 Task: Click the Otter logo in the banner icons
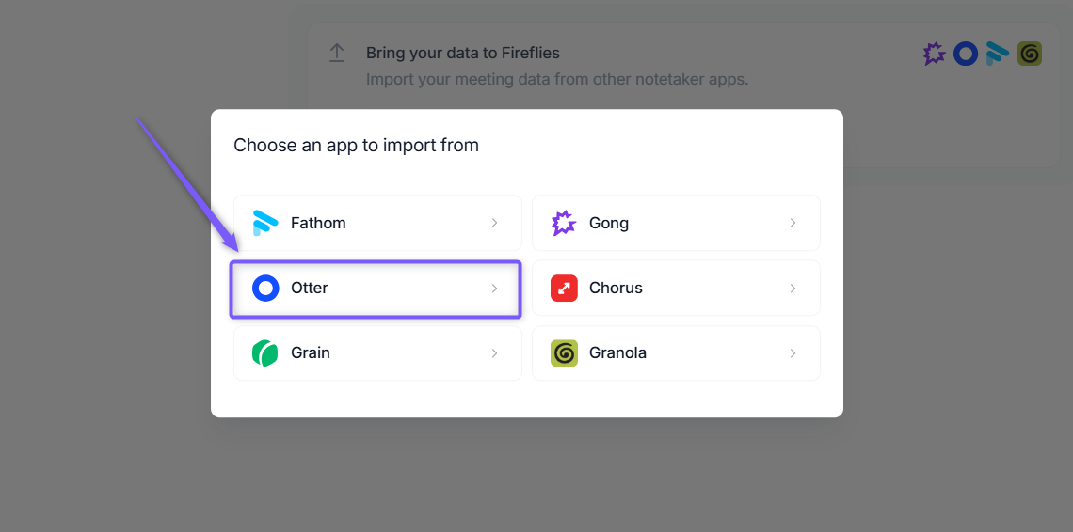pos(966,54)
